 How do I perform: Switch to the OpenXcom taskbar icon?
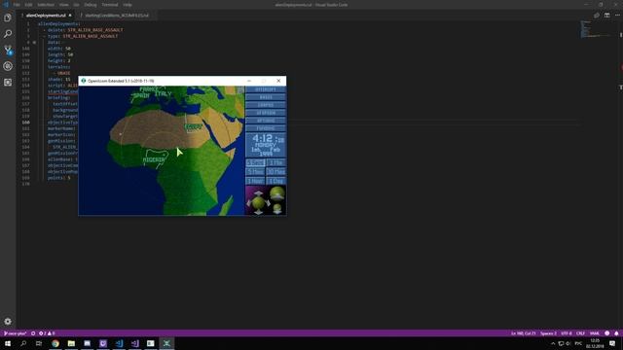tap(166, 343)
